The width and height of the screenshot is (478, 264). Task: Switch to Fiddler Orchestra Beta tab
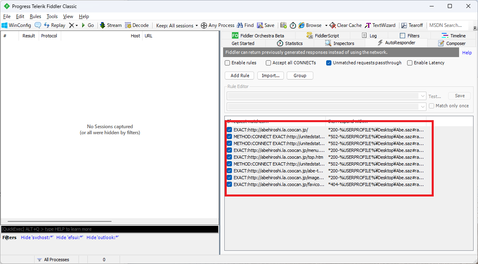point(258,36)
